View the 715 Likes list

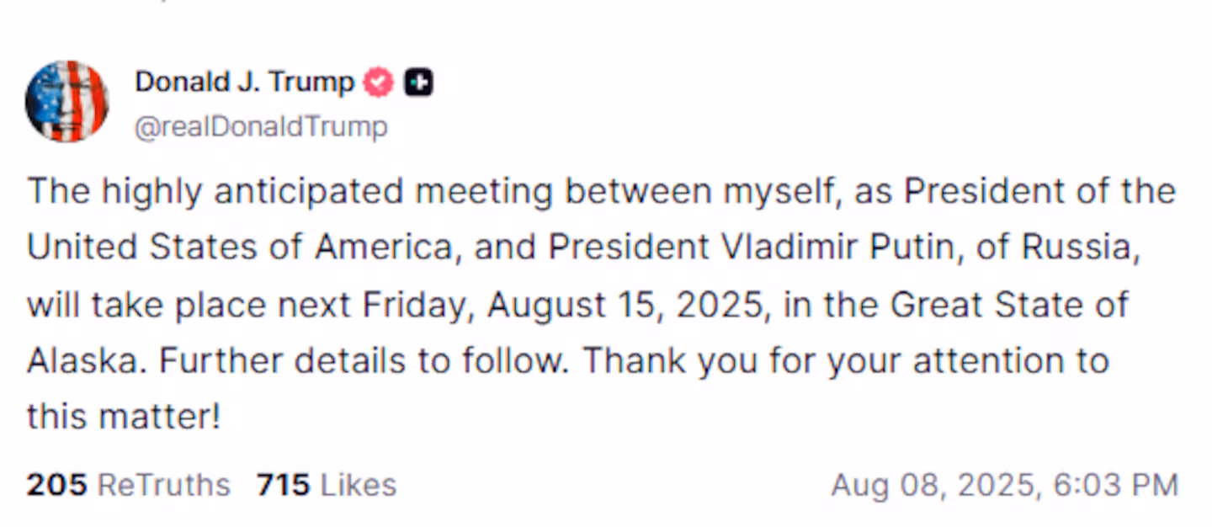[327, 485]
